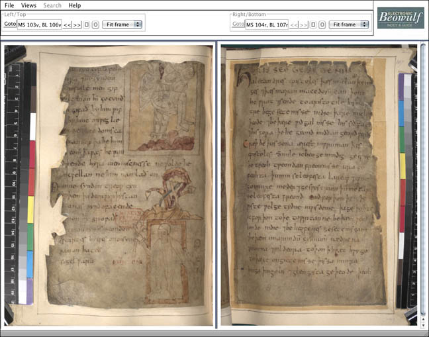Click the MS 104r folio input field
429x337 pixels.
coord(267,24)
